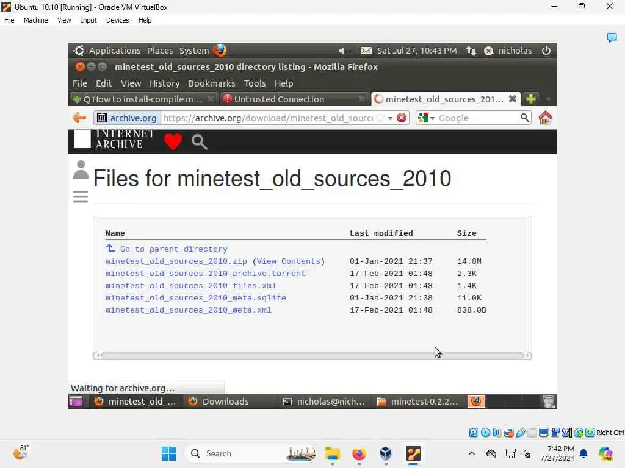Switch to Untrusted Connection tab
This screenshot has width=625, height=468.
pyautogui.click(x=294, y=99)
